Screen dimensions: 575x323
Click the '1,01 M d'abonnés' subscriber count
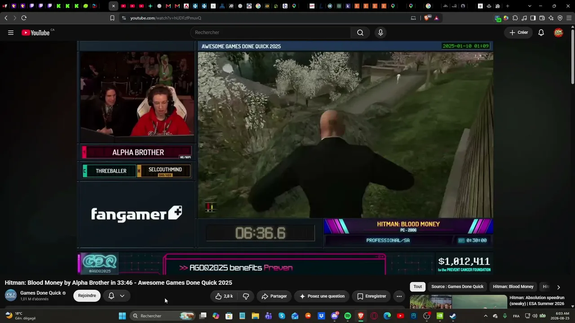pos(34,299)
